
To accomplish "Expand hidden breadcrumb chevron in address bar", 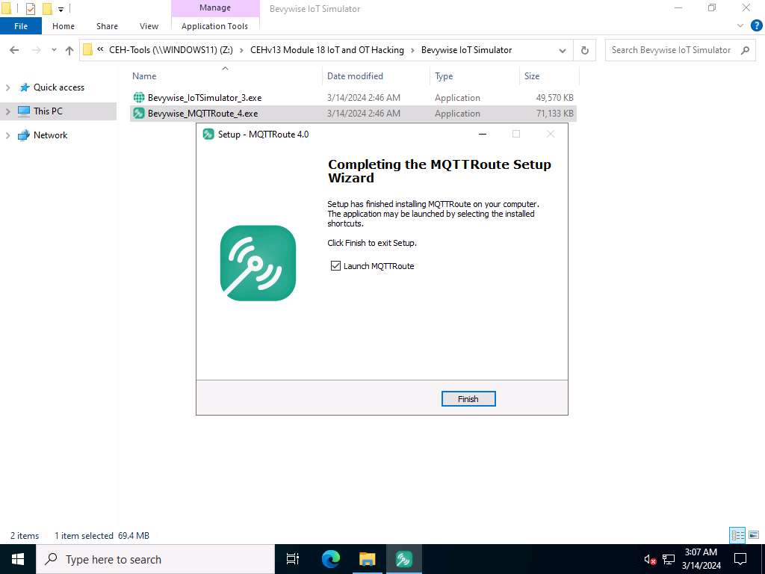I will pos(101,50).
